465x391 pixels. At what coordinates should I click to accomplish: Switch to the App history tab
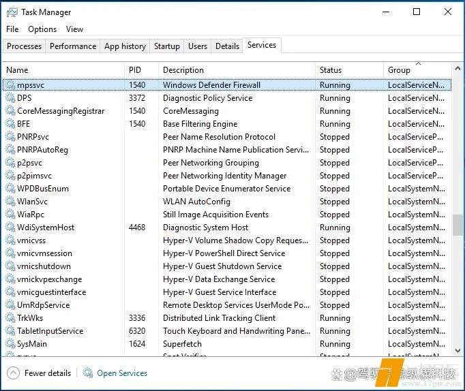click(x=125, y=46)
